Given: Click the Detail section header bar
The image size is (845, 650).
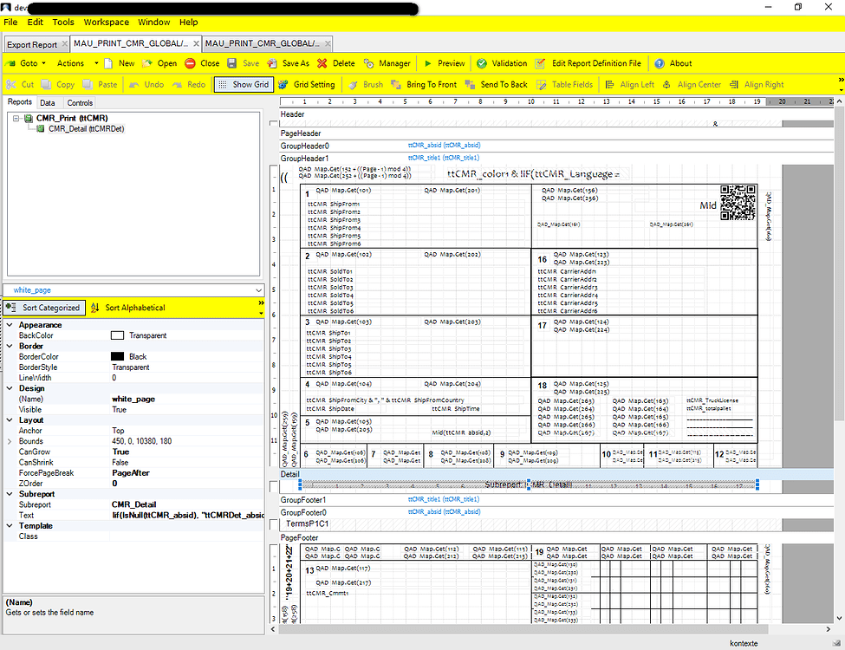Looking at the screenshot, I should (556, 474).
